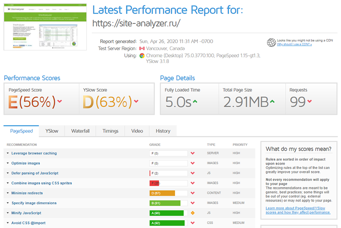Click 'Vancouver, Canada' server region text
Viewport: 341px width, 228px height.
[x=165, y=49]
